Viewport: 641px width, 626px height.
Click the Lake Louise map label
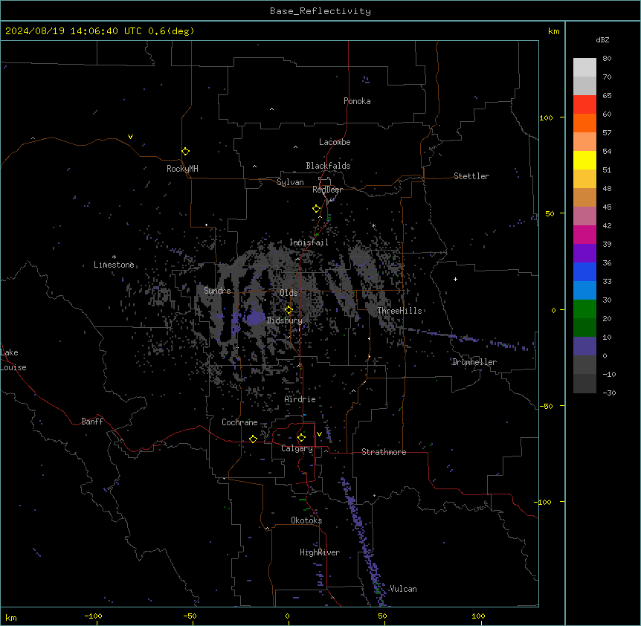[x=13, y=360]
